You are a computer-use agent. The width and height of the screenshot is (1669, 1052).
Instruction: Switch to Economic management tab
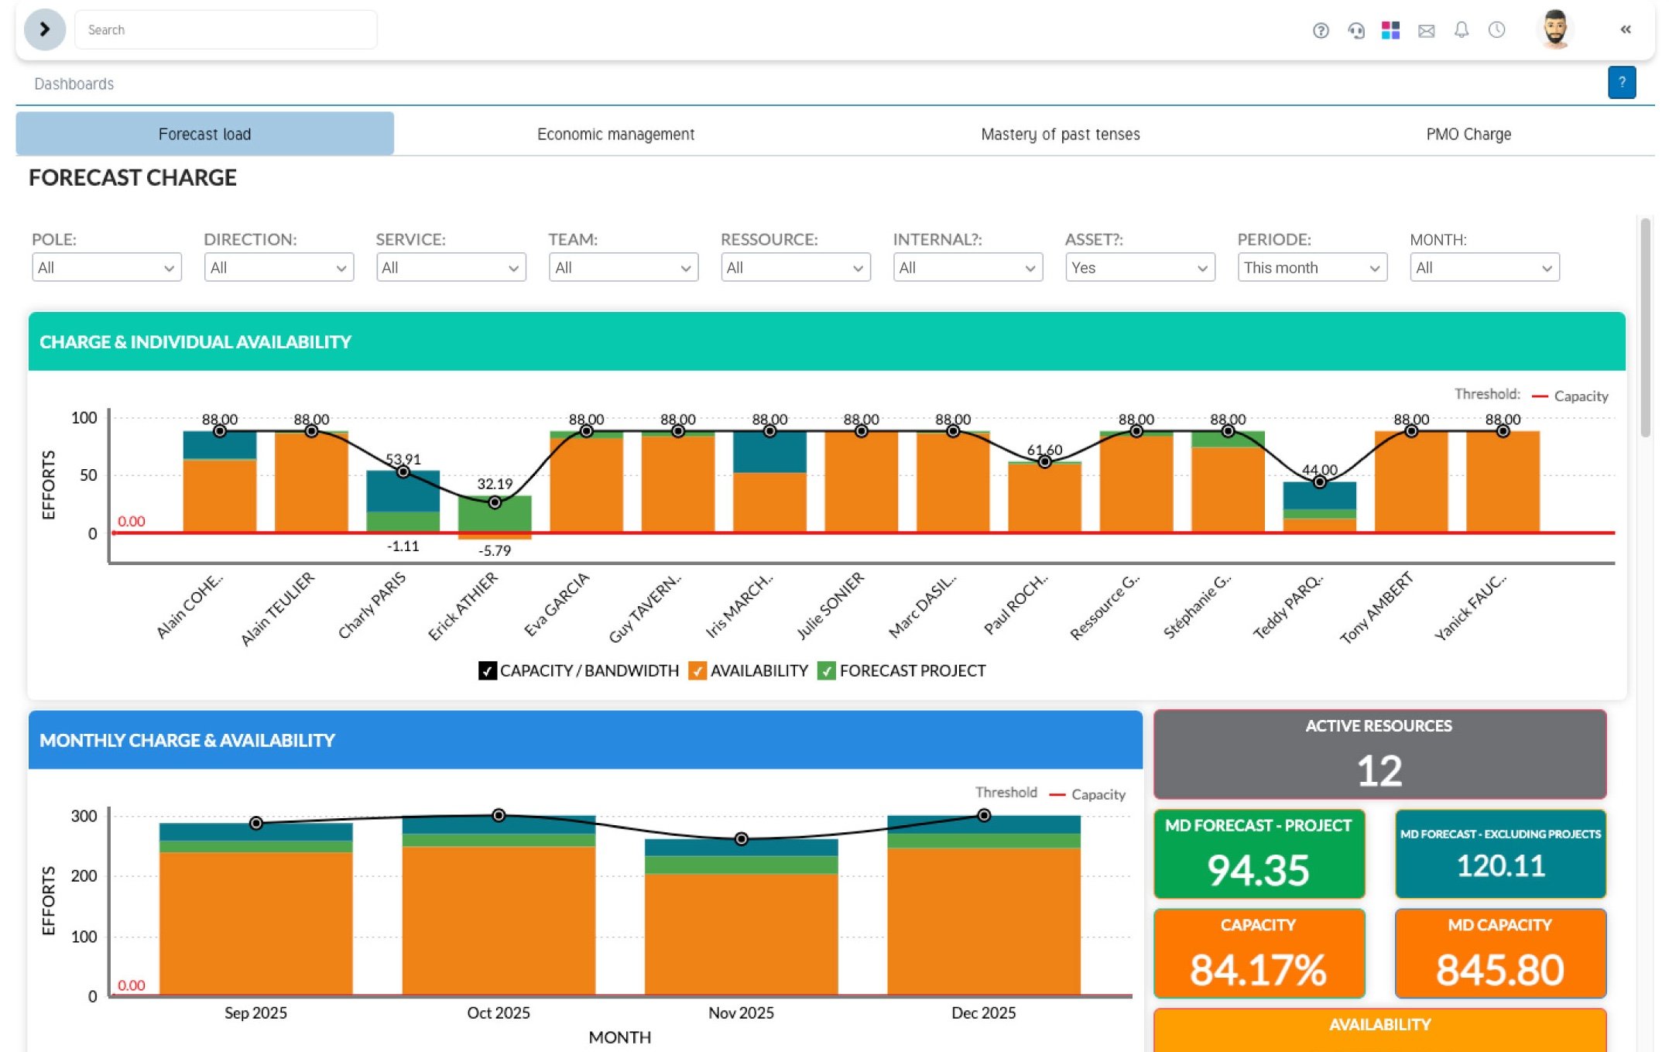click(615, 134)
